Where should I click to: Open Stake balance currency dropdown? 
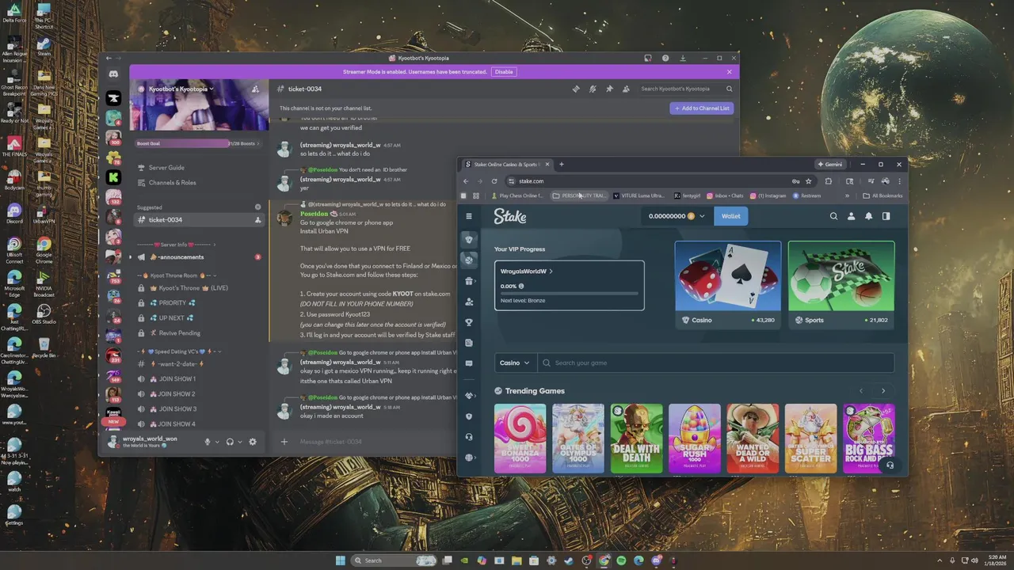point(701,216)
